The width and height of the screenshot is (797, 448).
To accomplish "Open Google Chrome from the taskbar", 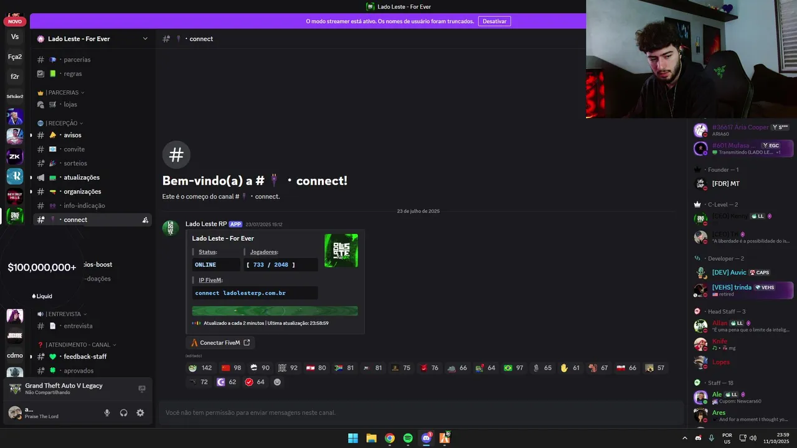I will [389, 438].
